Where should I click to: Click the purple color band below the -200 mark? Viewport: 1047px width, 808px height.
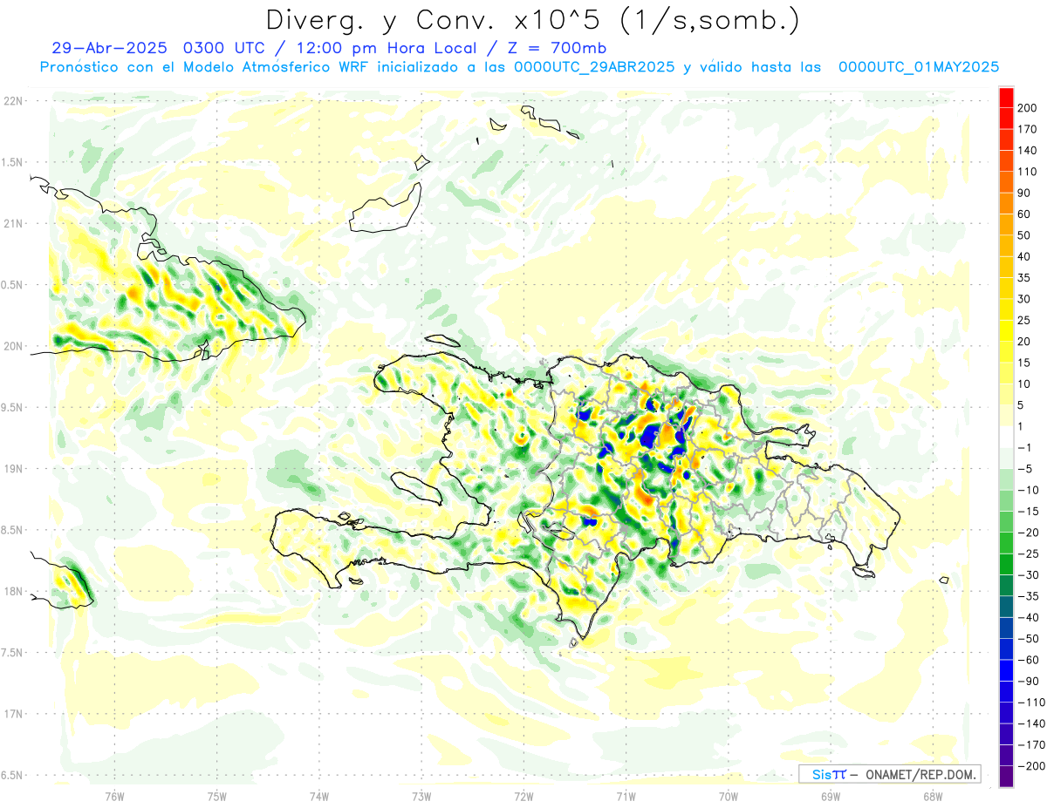tap(1006, 777)
